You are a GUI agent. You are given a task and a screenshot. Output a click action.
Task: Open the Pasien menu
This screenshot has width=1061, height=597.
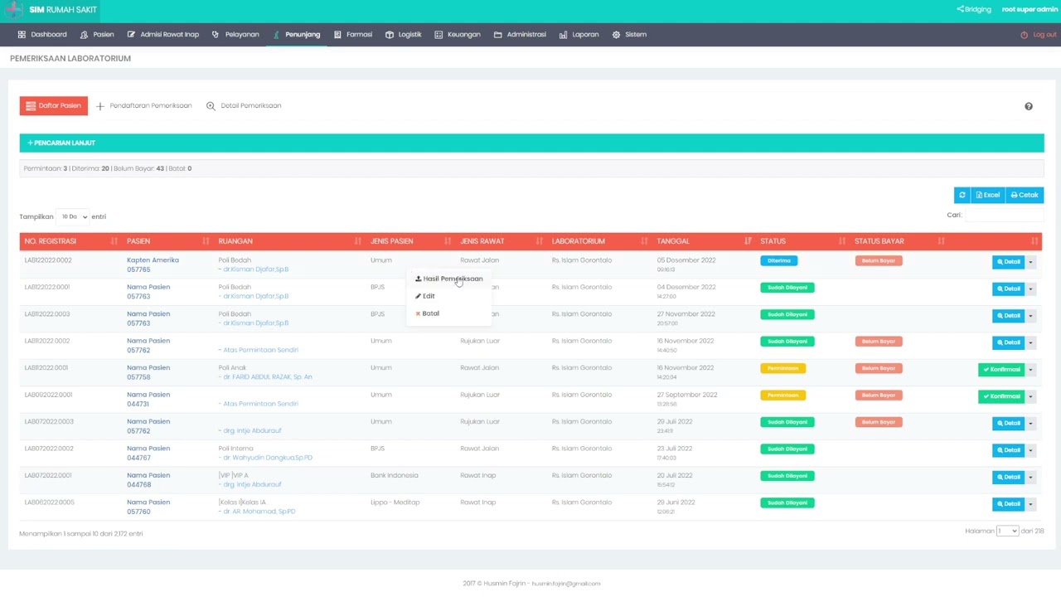[x=97, y=35]
